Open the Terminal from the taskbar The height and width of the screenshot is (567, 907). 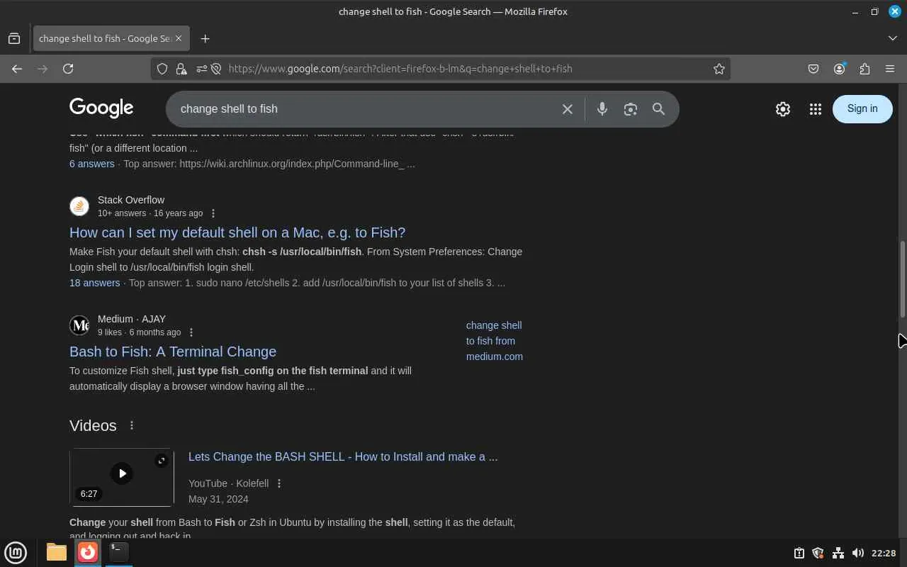pos(118,552)
